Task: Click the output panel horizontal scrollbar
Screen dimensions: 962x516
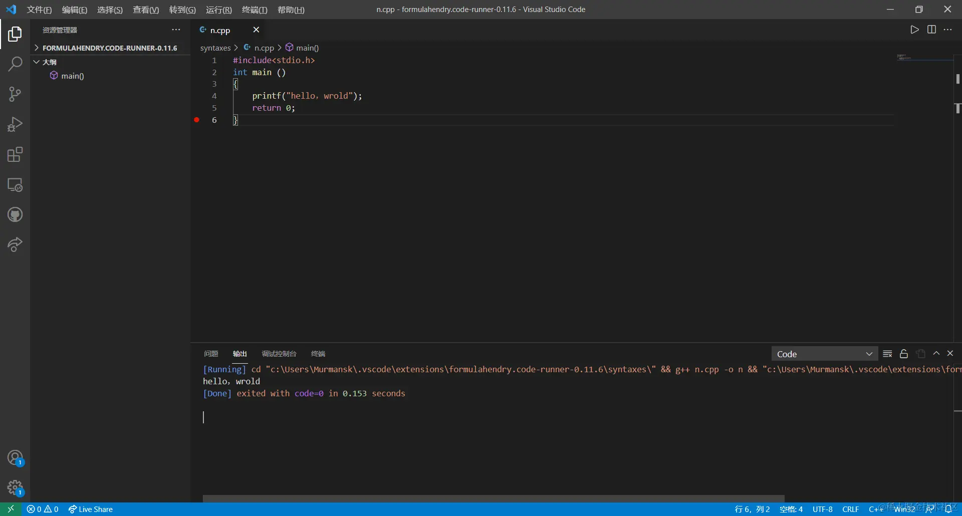Action: coord(494,498)
